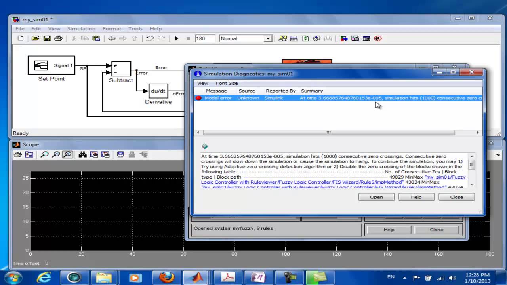Go up to parent system arrow icon
Screen dimensions: 507x285
coord(134,38)
